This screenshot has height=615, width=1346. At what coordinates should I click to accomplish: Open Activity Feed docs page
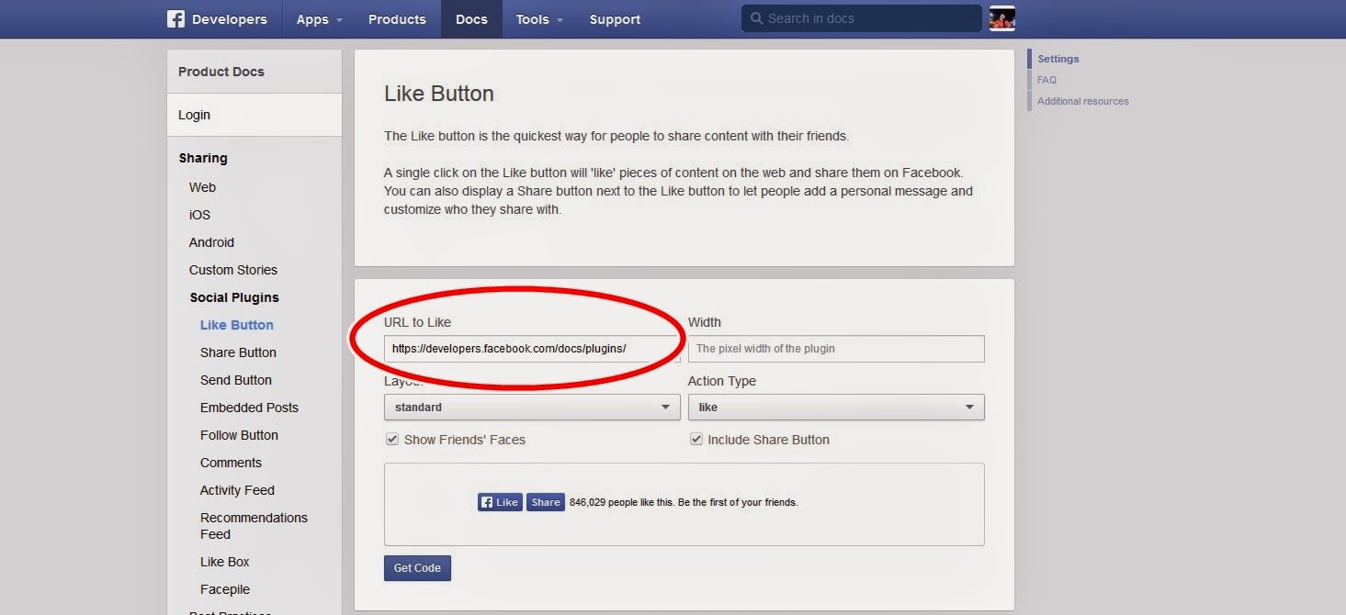click(x=237, y=490)
